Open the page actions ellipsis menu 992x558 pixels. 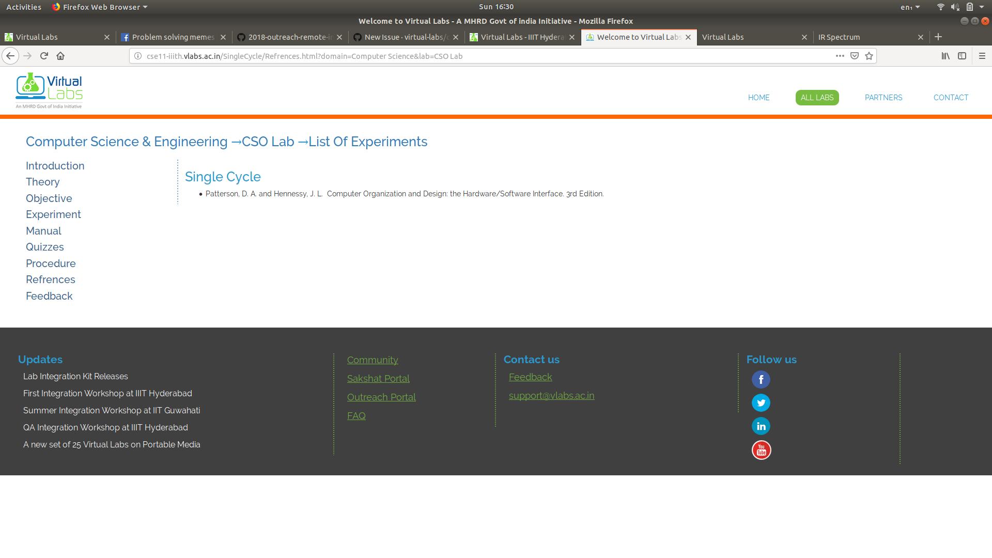(x=840, y=56)
